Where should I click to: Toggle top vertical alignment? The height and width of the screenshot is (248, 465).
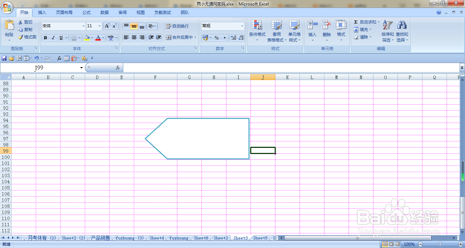pos(126,26)
